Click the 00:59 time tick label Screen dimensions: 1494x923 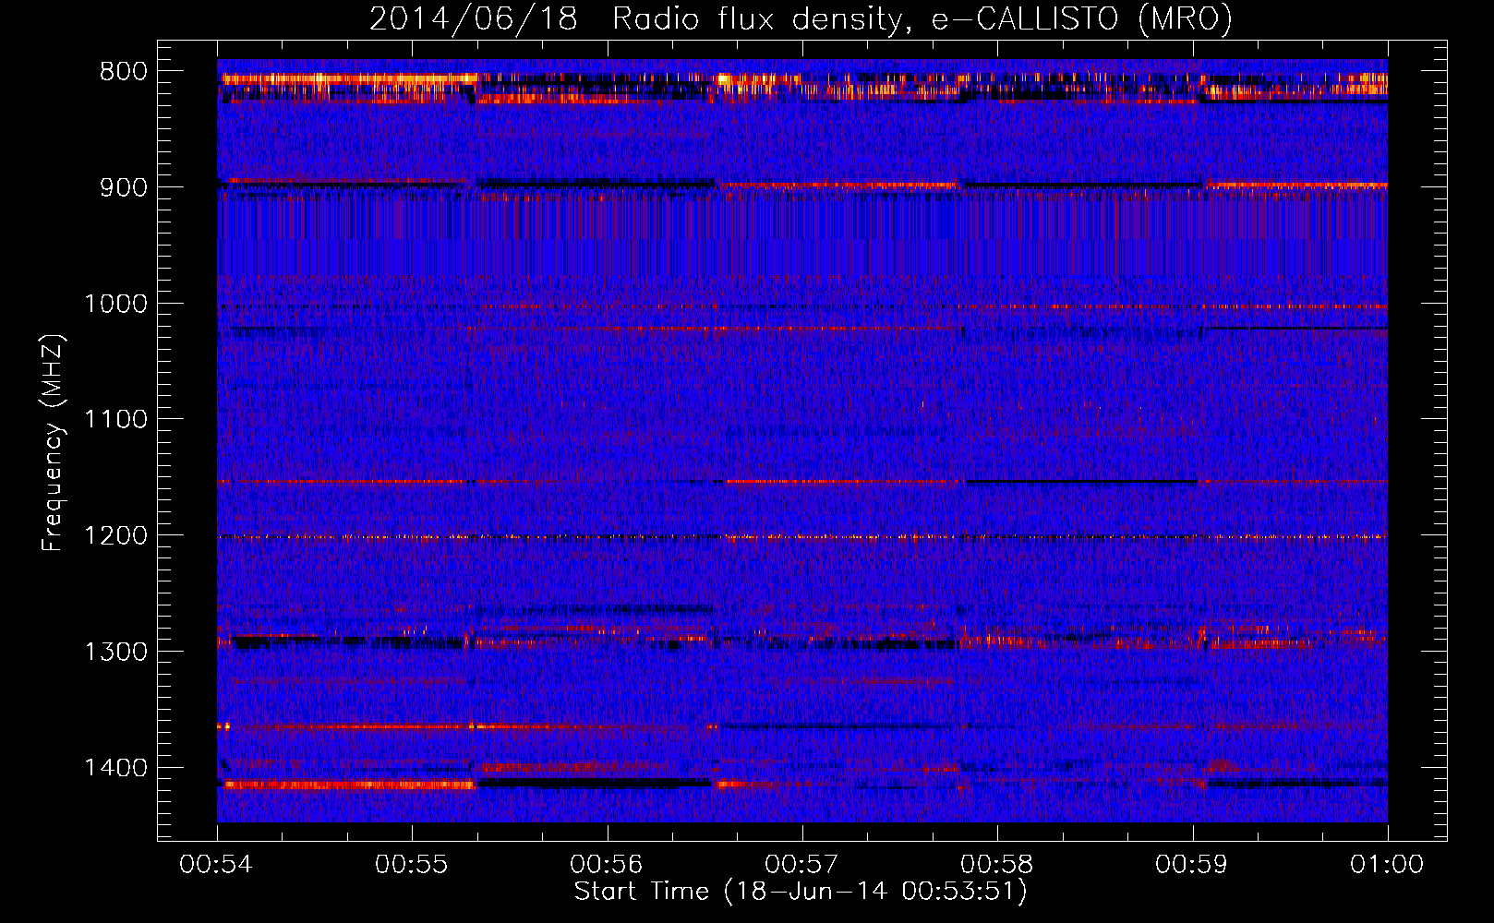tap(1192, 865)
